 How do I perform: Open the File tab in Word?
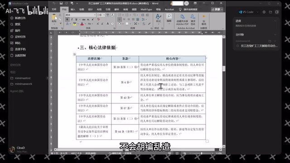[x=54, y=9]
